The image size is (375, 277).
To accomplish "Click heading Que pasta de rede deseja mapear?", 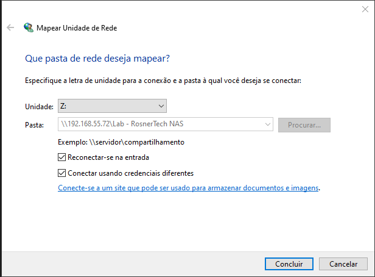I will point(97,59).
